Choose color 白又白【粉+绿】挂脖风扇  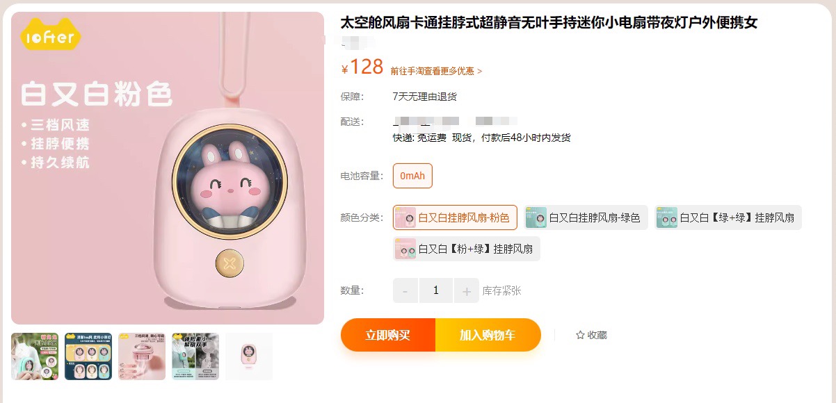tap(466, 249)
